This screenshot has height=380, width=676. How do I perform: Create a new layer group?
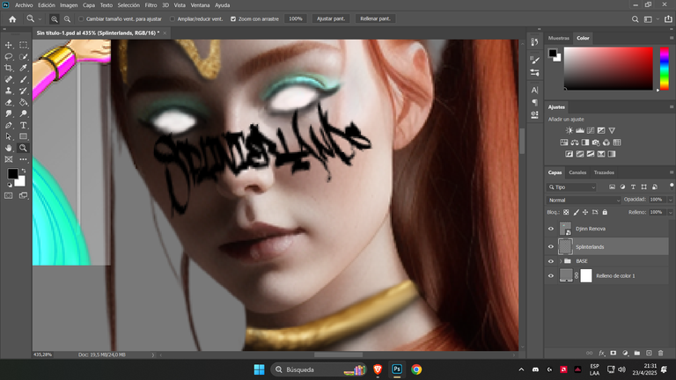pyautogui.click(x=636, y=353)
